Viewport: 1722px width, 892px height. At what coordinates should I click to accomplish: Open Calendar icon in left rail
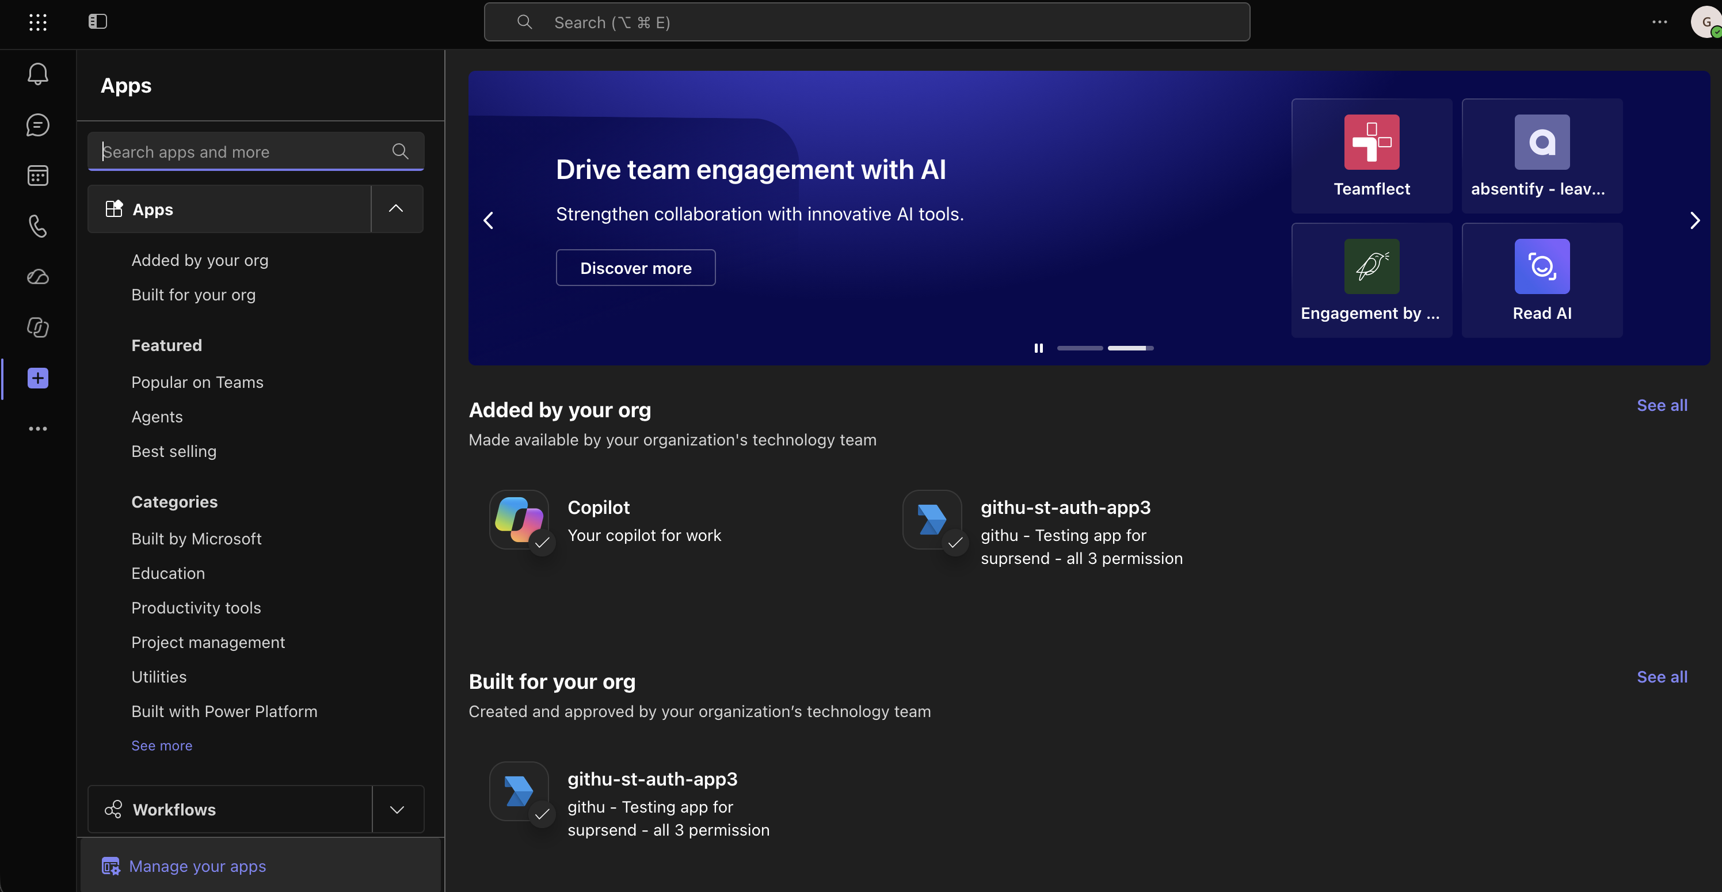click(38, 176)
